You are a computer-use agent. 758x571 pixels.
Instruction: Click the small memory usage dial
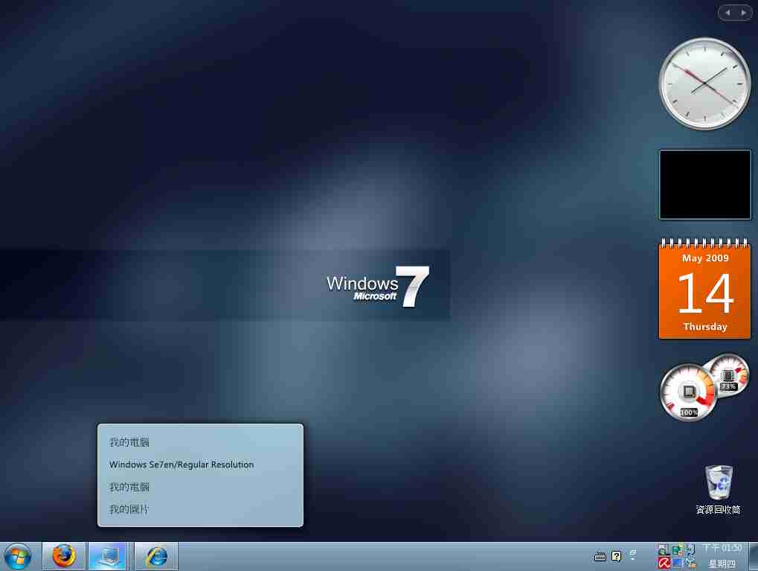[x=728, y=372]
